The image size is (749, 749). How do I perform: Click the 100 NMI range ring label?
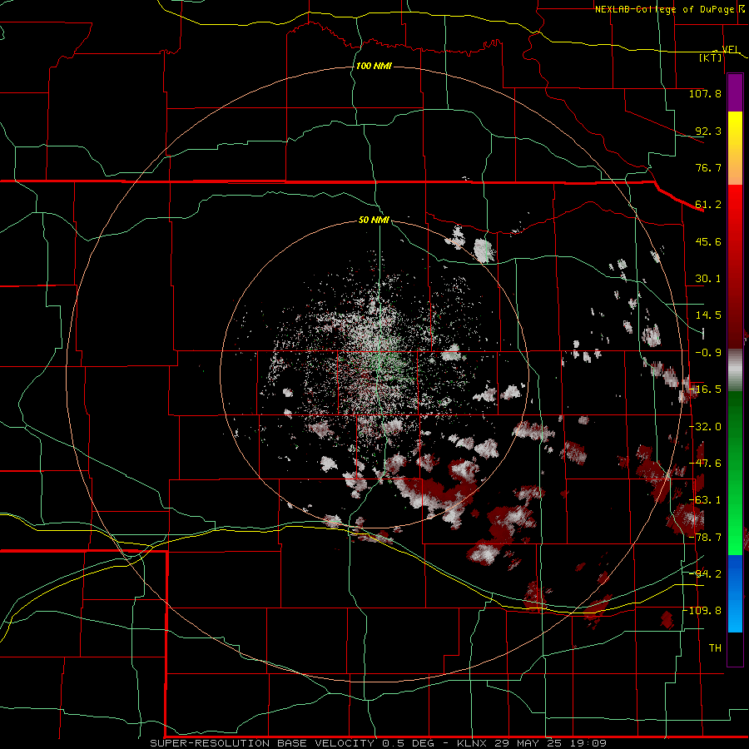tap(374, 66)
